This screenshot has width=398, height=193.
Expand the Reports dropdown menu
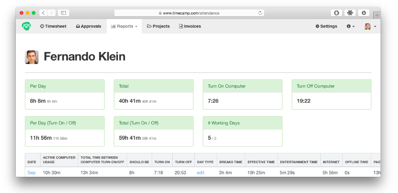(x=124, y=26)
